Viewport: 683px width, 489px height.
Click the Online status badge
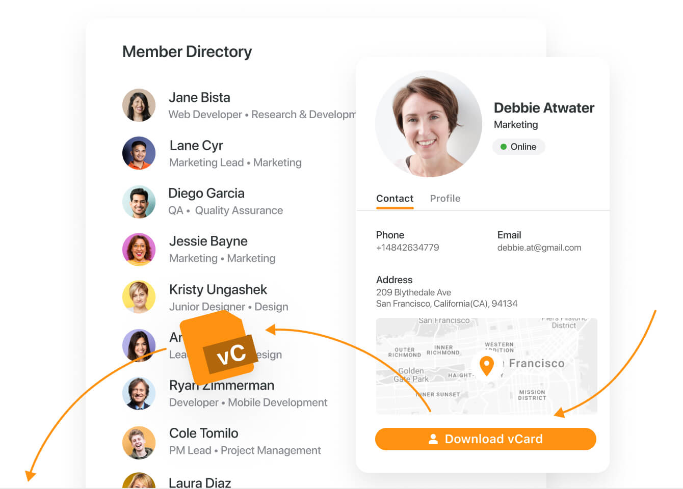[519, 147]
